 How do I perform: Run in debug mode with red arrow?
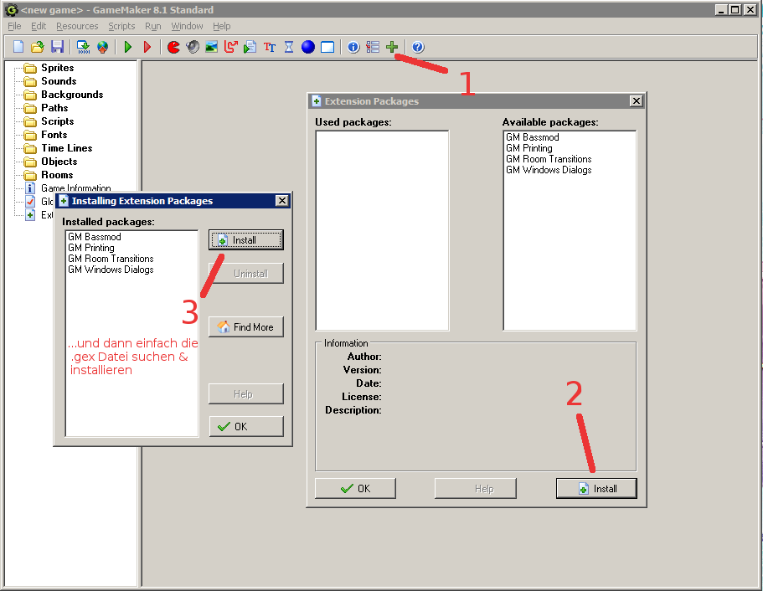click(x=147, y=47)
